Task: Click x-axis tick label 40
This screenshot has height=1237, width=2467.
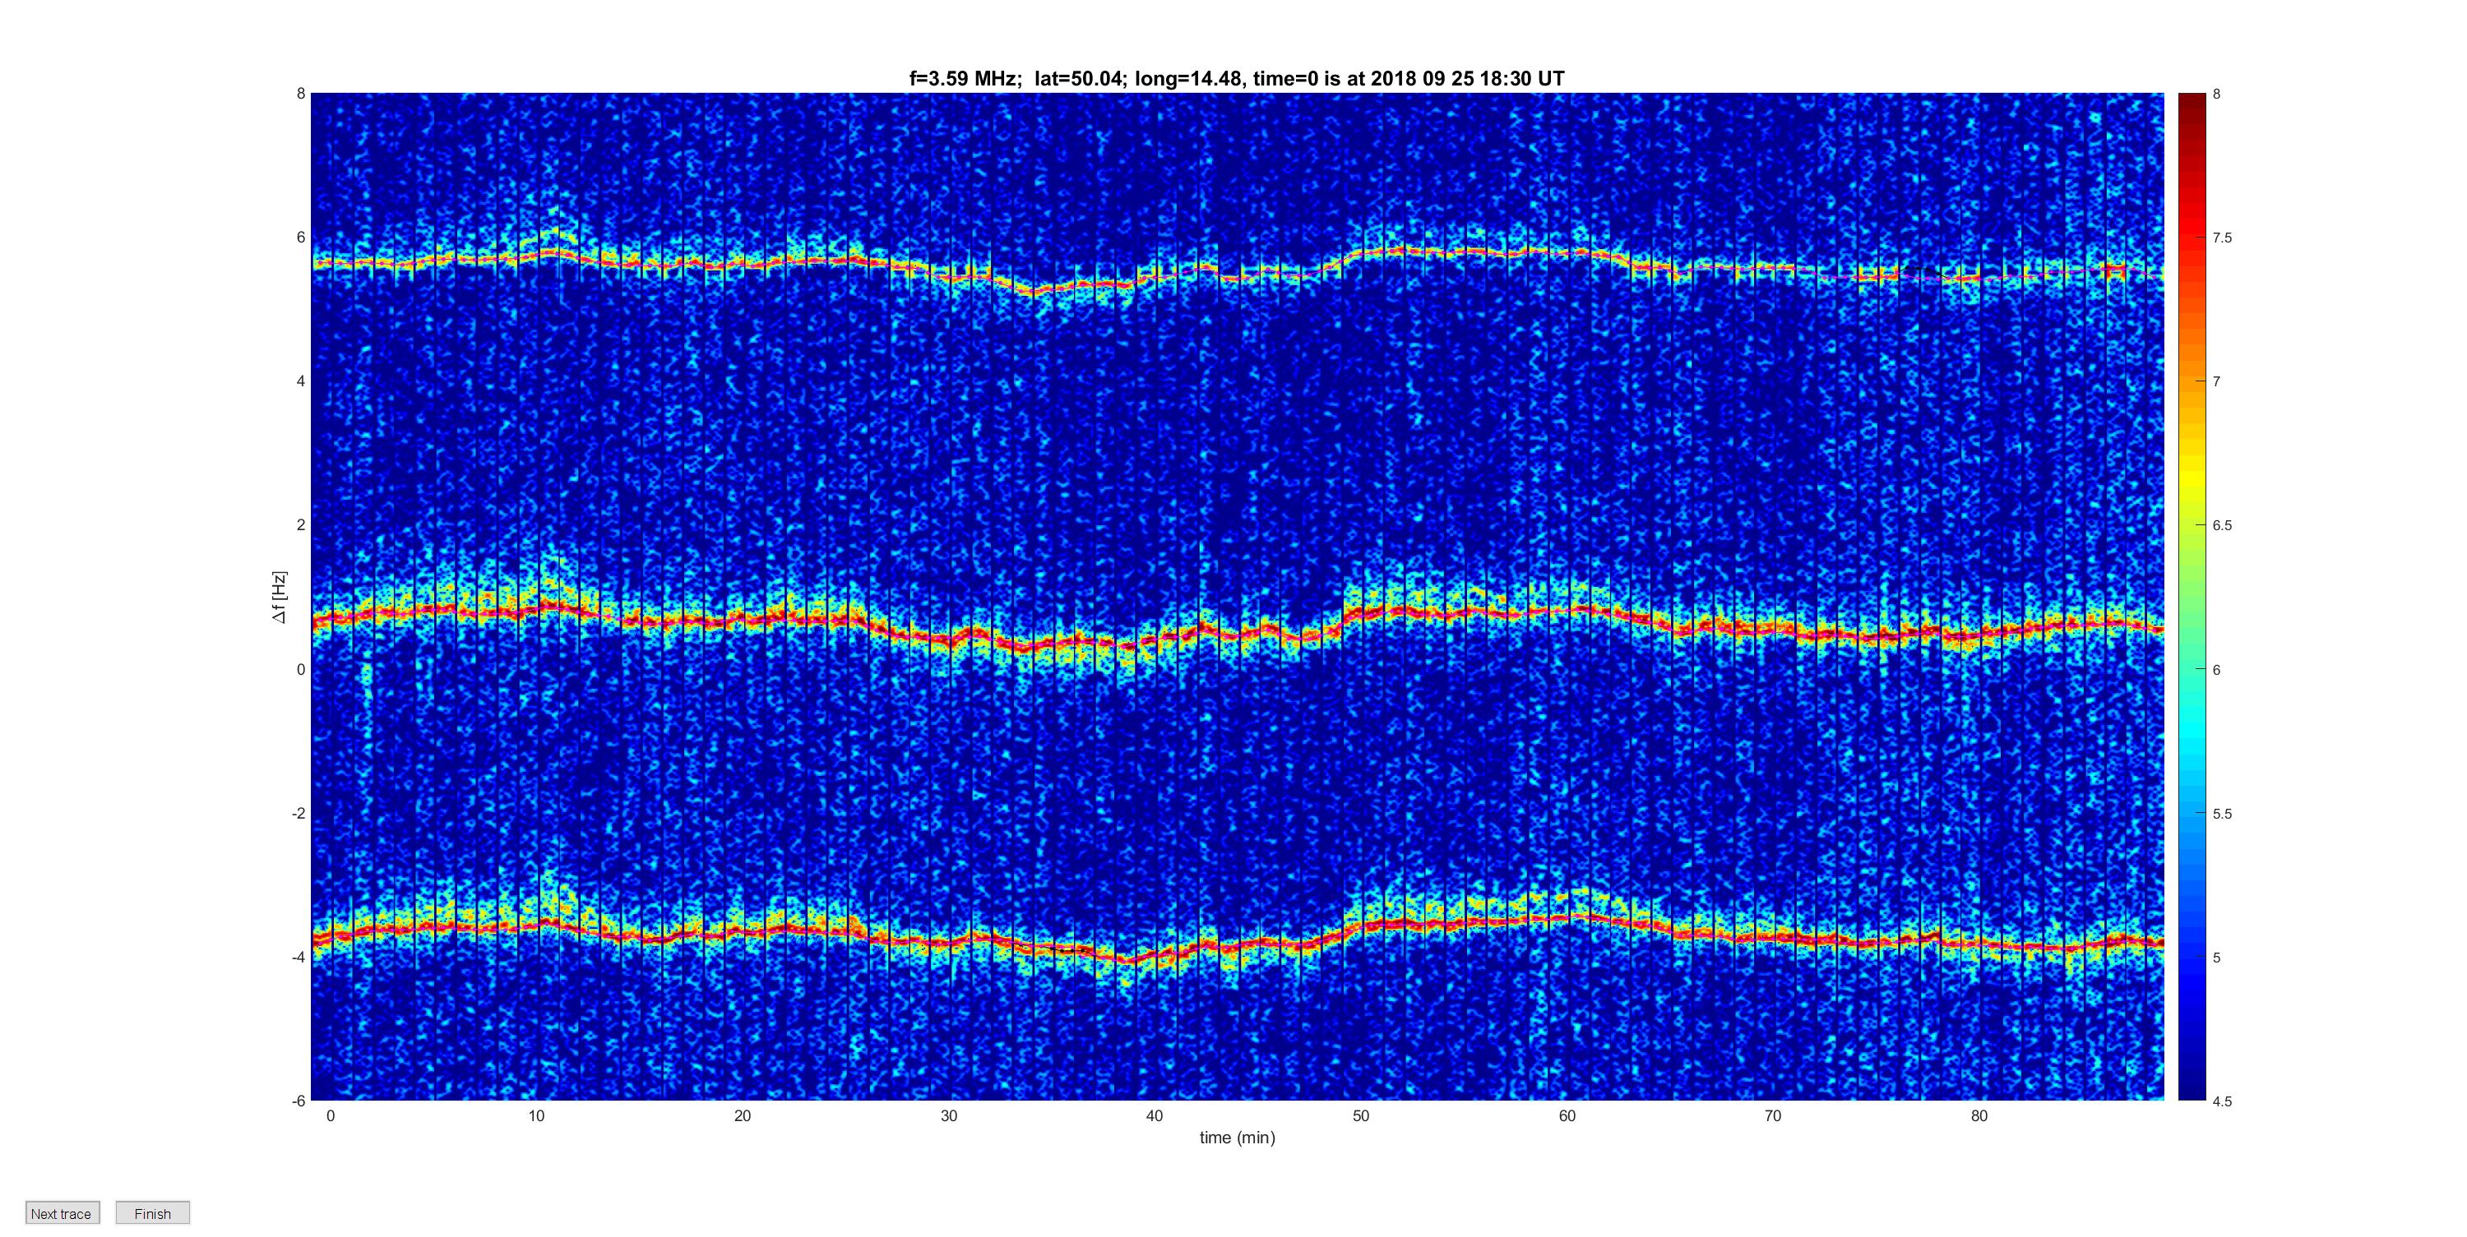Action: pyautogui.click(x=1154, y=1115)
